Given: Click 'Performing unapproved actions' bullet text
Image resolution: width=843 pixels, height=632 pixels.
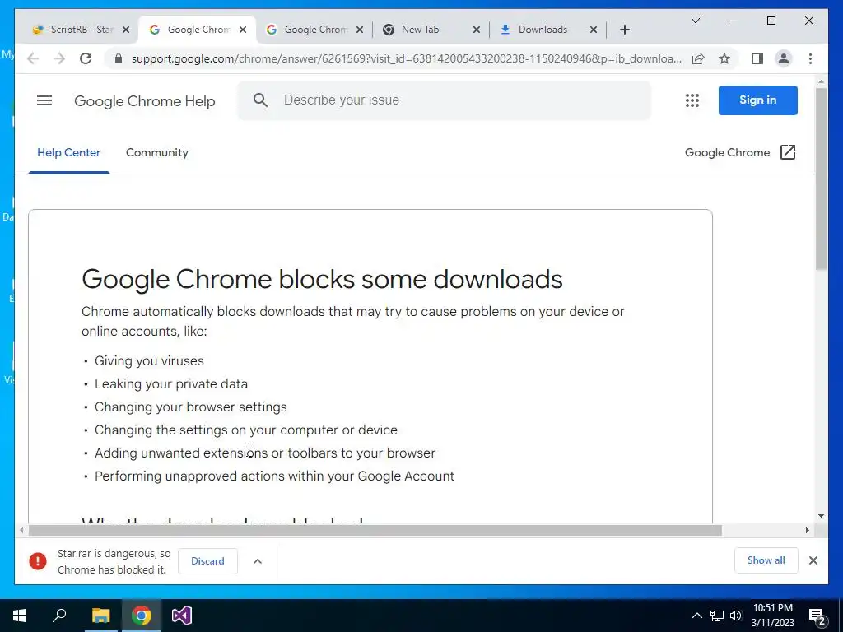Looking at the screenshot, I should pos(274,476).
